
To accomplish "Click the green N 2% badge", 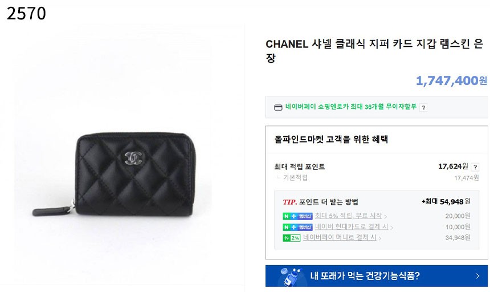I will 292,238.
